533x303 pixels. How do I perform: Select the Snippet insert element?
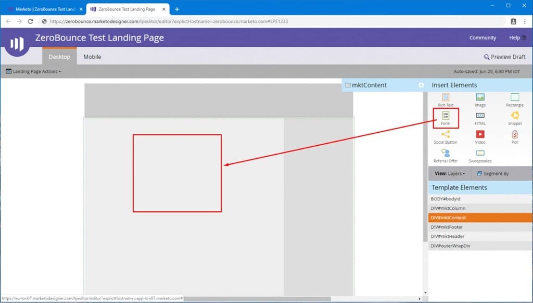[515, 118]
